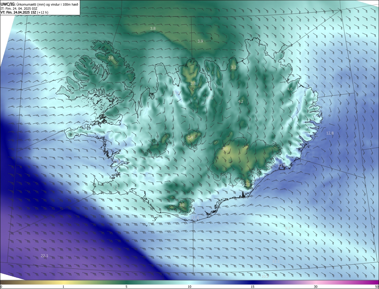Click the 11.1 value label over the ocean
The image size is (379, 289).
click(276, 262)
